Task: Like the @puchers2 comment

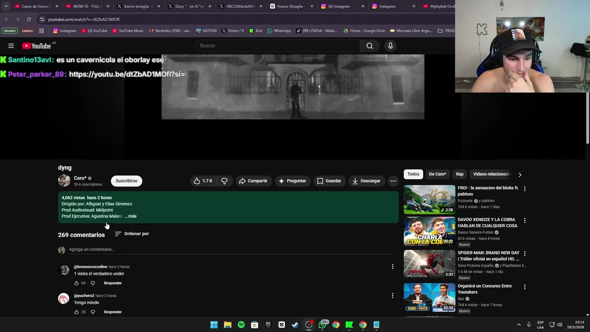Action: (77, 312)
